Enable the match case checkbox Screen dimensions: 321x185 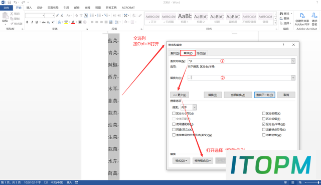(x=174, y=114)
